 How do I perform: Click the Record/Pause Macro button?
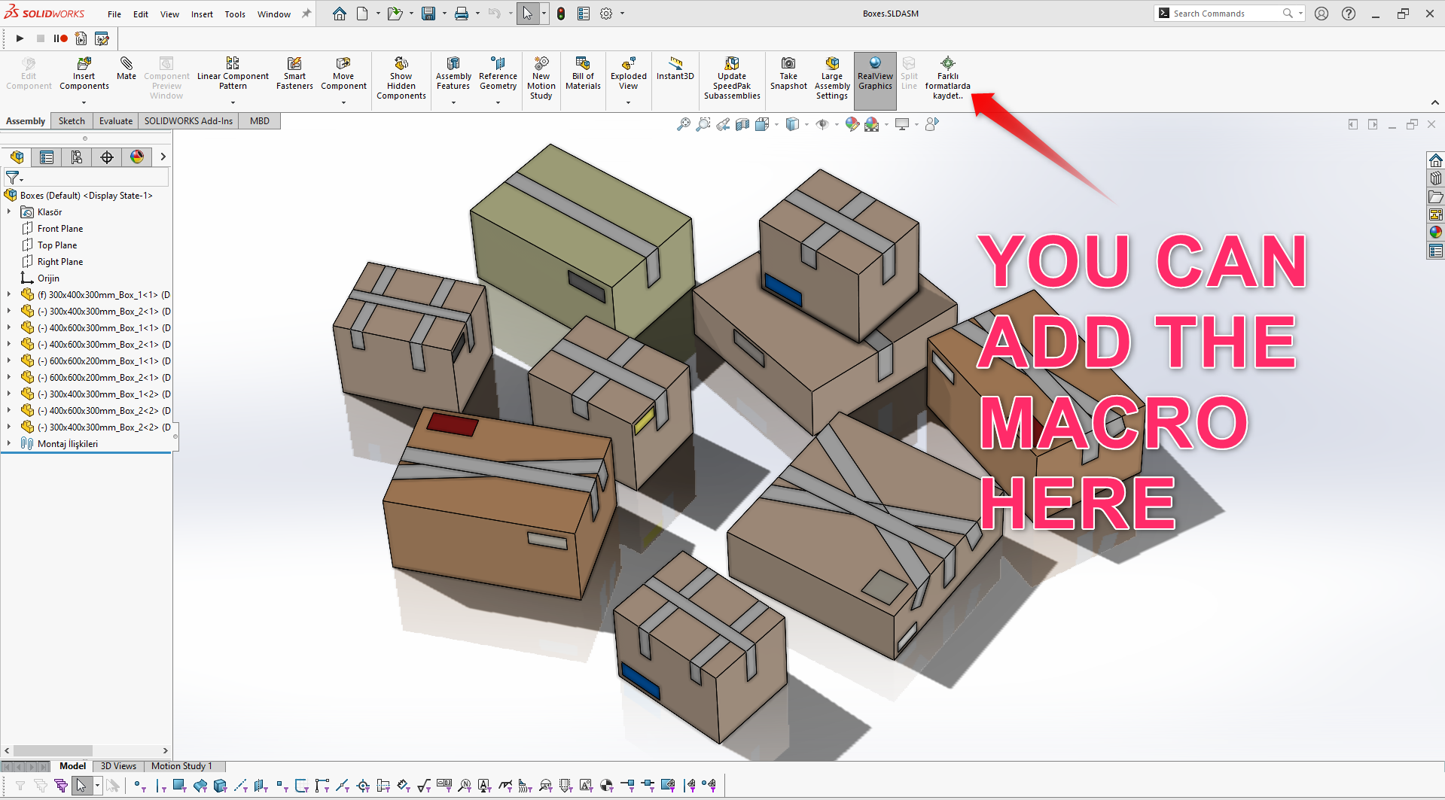[x=60, y=38]
